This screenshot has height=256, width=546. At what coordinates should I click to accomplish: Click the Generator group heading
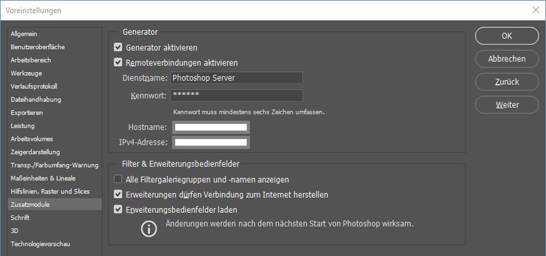point(140,32)
